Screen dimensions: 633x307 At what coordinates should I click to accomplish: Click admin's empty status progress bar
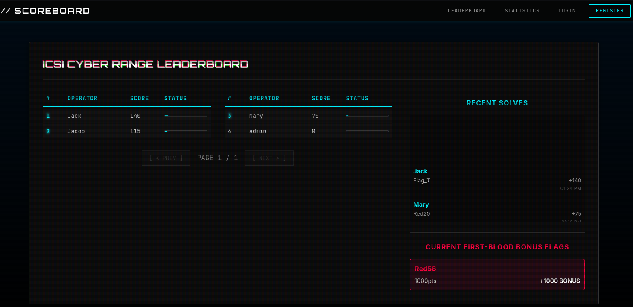pos(367,131)
